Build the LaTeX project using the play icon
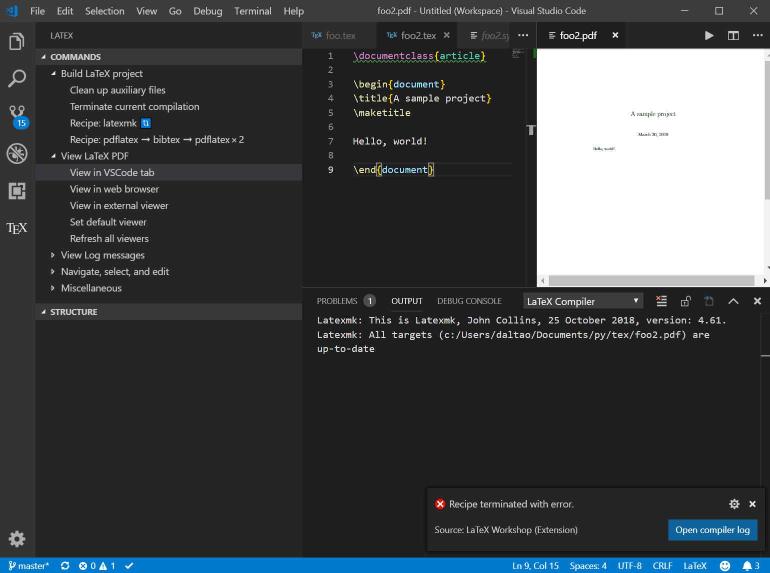The image size is (770, 573). pos(708,35)
